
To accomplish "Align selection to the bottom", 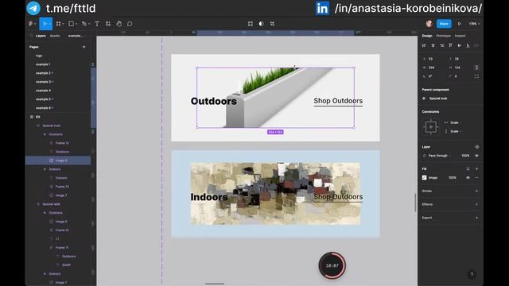I will coord(468,46).
